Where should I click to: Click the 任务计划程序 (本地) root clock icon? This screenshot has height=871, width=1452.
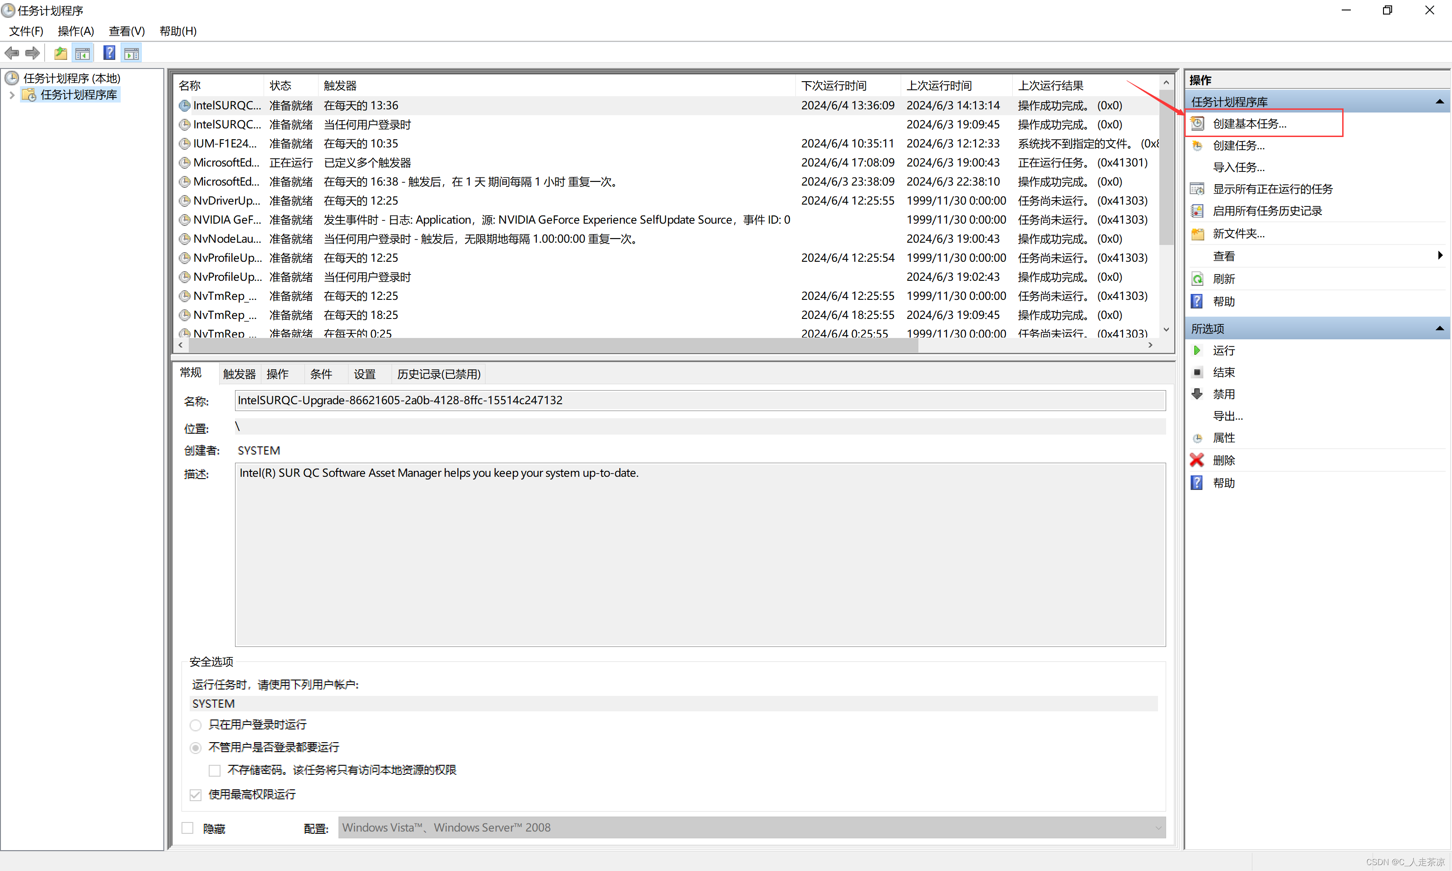coord(12,78)
